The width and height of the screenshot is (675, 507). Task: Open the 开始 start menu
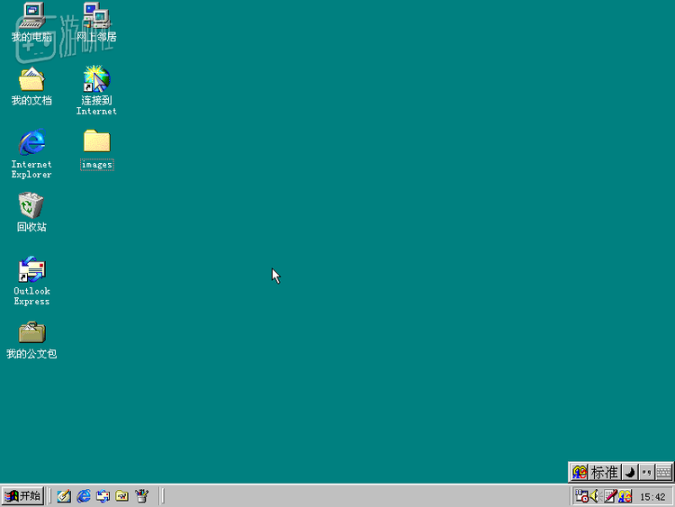pos(22,496)
